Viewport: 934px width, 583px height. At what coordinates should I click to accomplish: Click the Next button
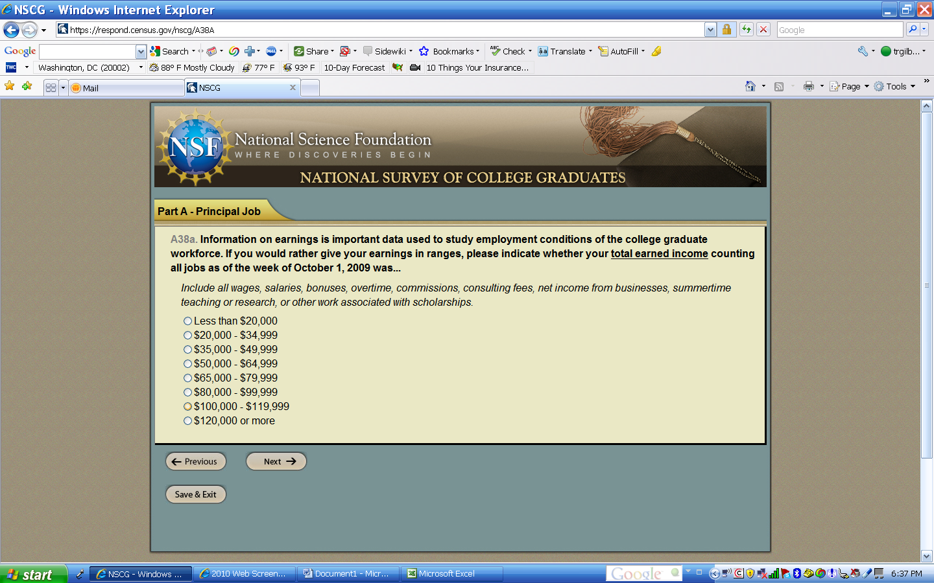click(x=276, y=461)
